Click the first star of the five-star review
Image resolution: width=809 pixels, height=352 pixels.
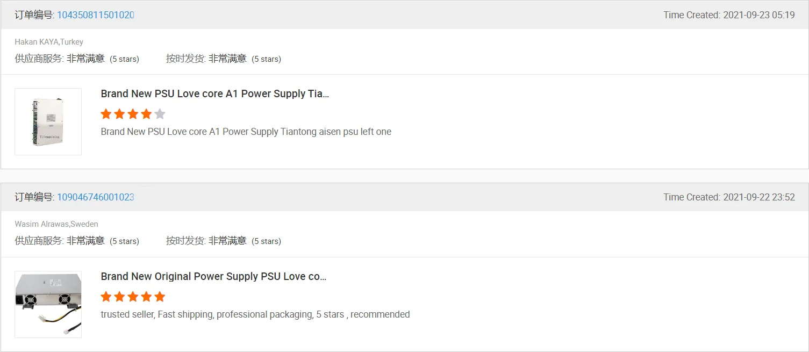[106, 297]
